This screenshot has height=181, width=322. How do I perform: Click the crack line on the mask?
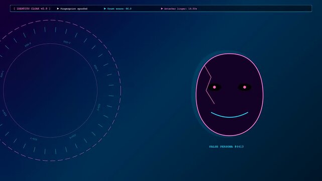(x=209, y=84)
